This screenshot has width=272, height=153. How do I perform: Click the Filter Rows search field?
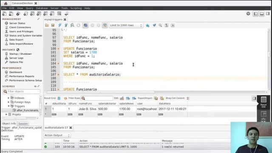pos(97,98)
